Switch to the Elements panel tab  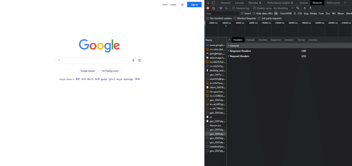(x=225, y=3)
